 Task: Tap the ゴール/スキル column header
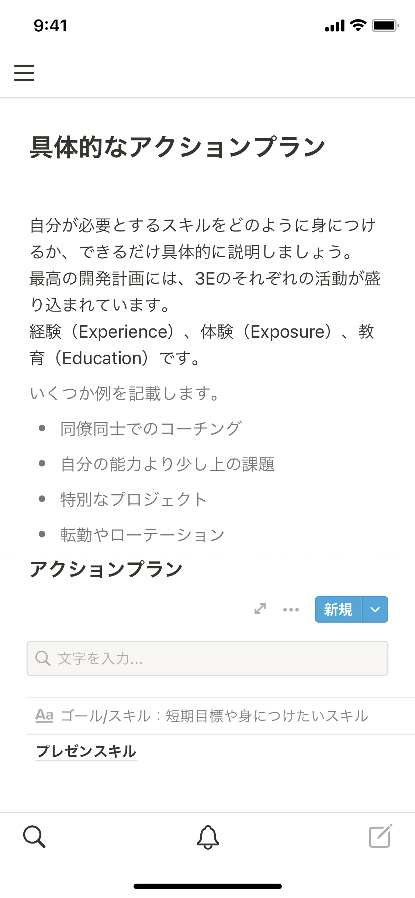point(214,716)
